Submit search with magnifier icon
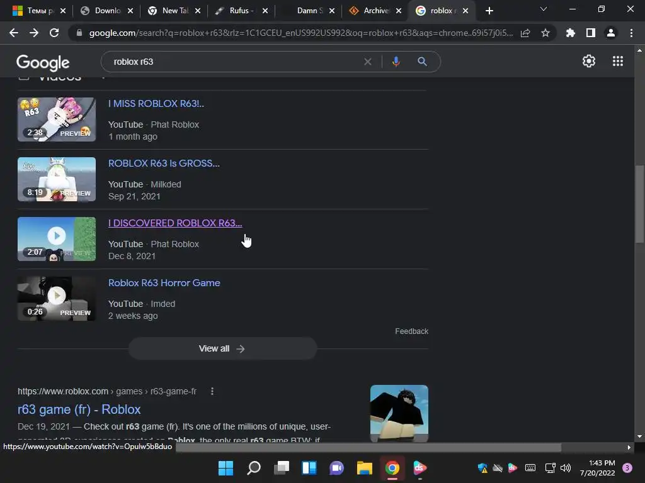Viewport: 645px width, 483px height. click(422, 62)
